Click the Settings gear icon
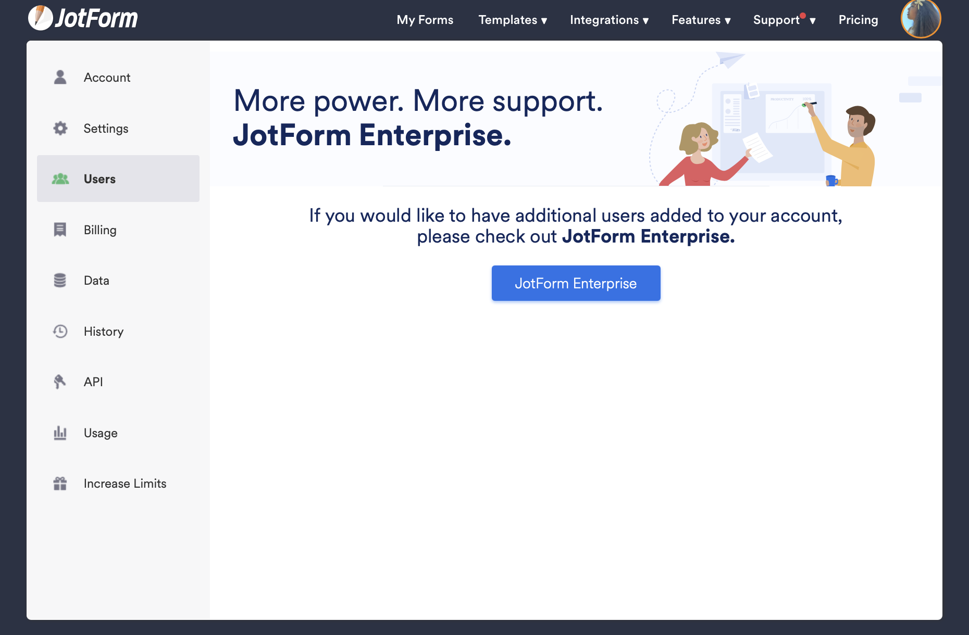 coord(60,128)
